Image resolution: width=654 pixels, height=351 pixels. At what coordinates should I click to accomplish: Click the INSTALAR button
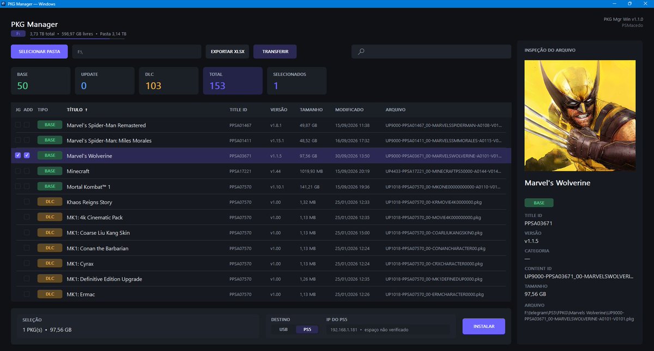tap(484, 327)
